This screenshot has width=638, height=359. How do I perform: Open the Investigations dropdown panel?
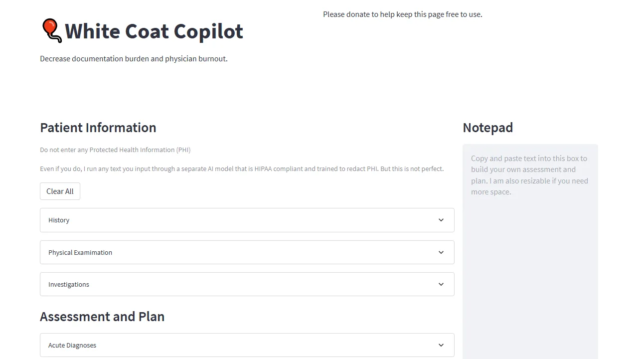tap(247, 284)
